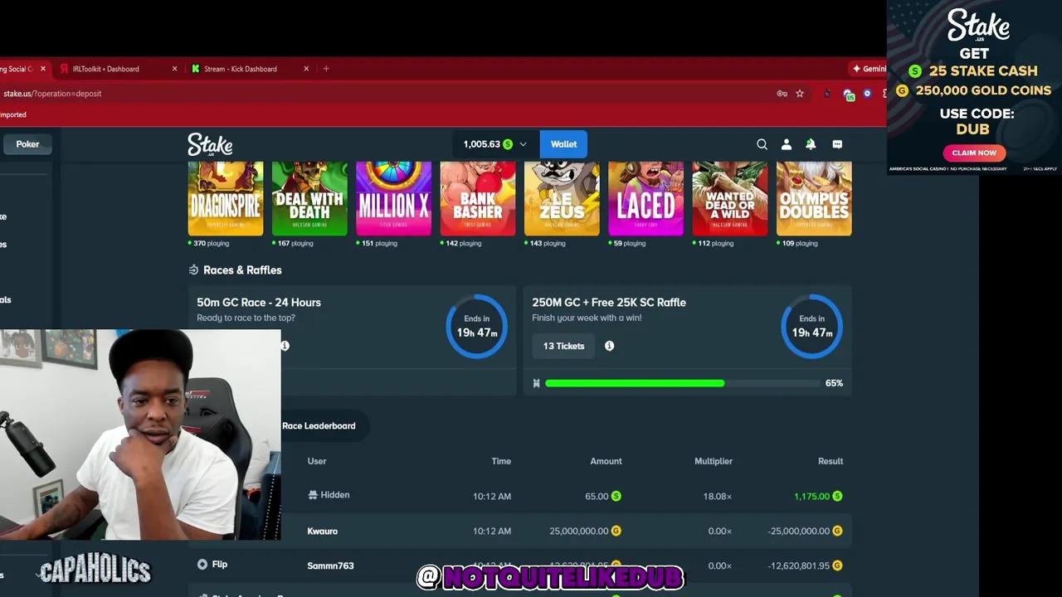Screen dimensions: 1062x597
Task: Click the password manager key icon
Action: pyautogui.click(x=781, y=94)
